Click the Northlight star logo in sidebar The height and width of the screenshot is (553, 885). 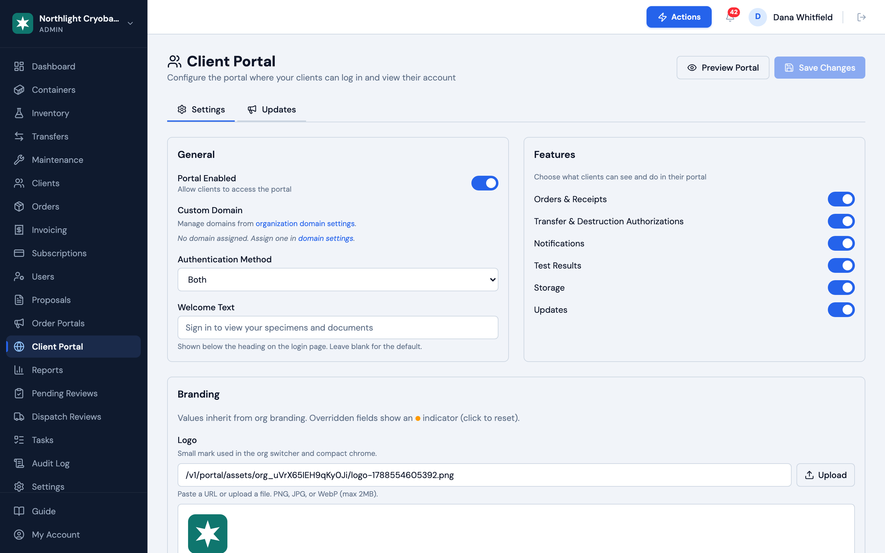coord(23,23)
